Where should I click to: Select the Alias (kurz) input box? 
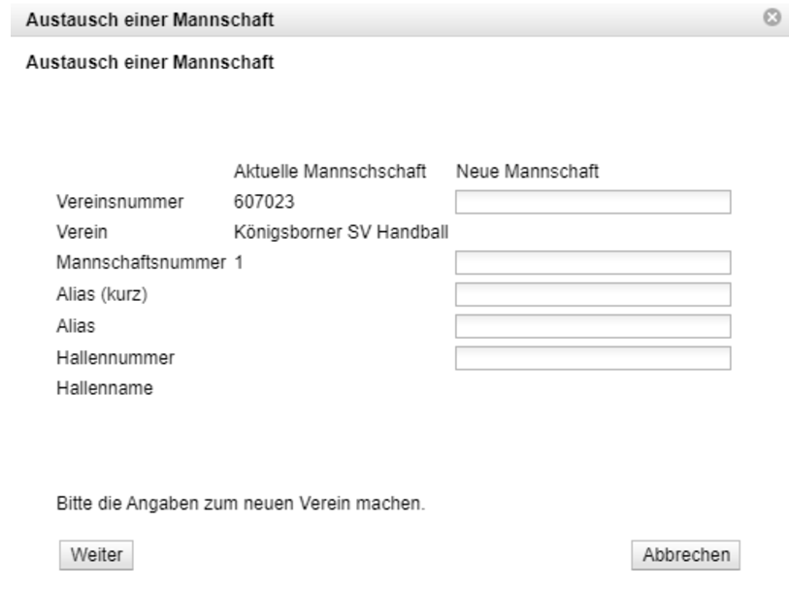click(592, 295)
